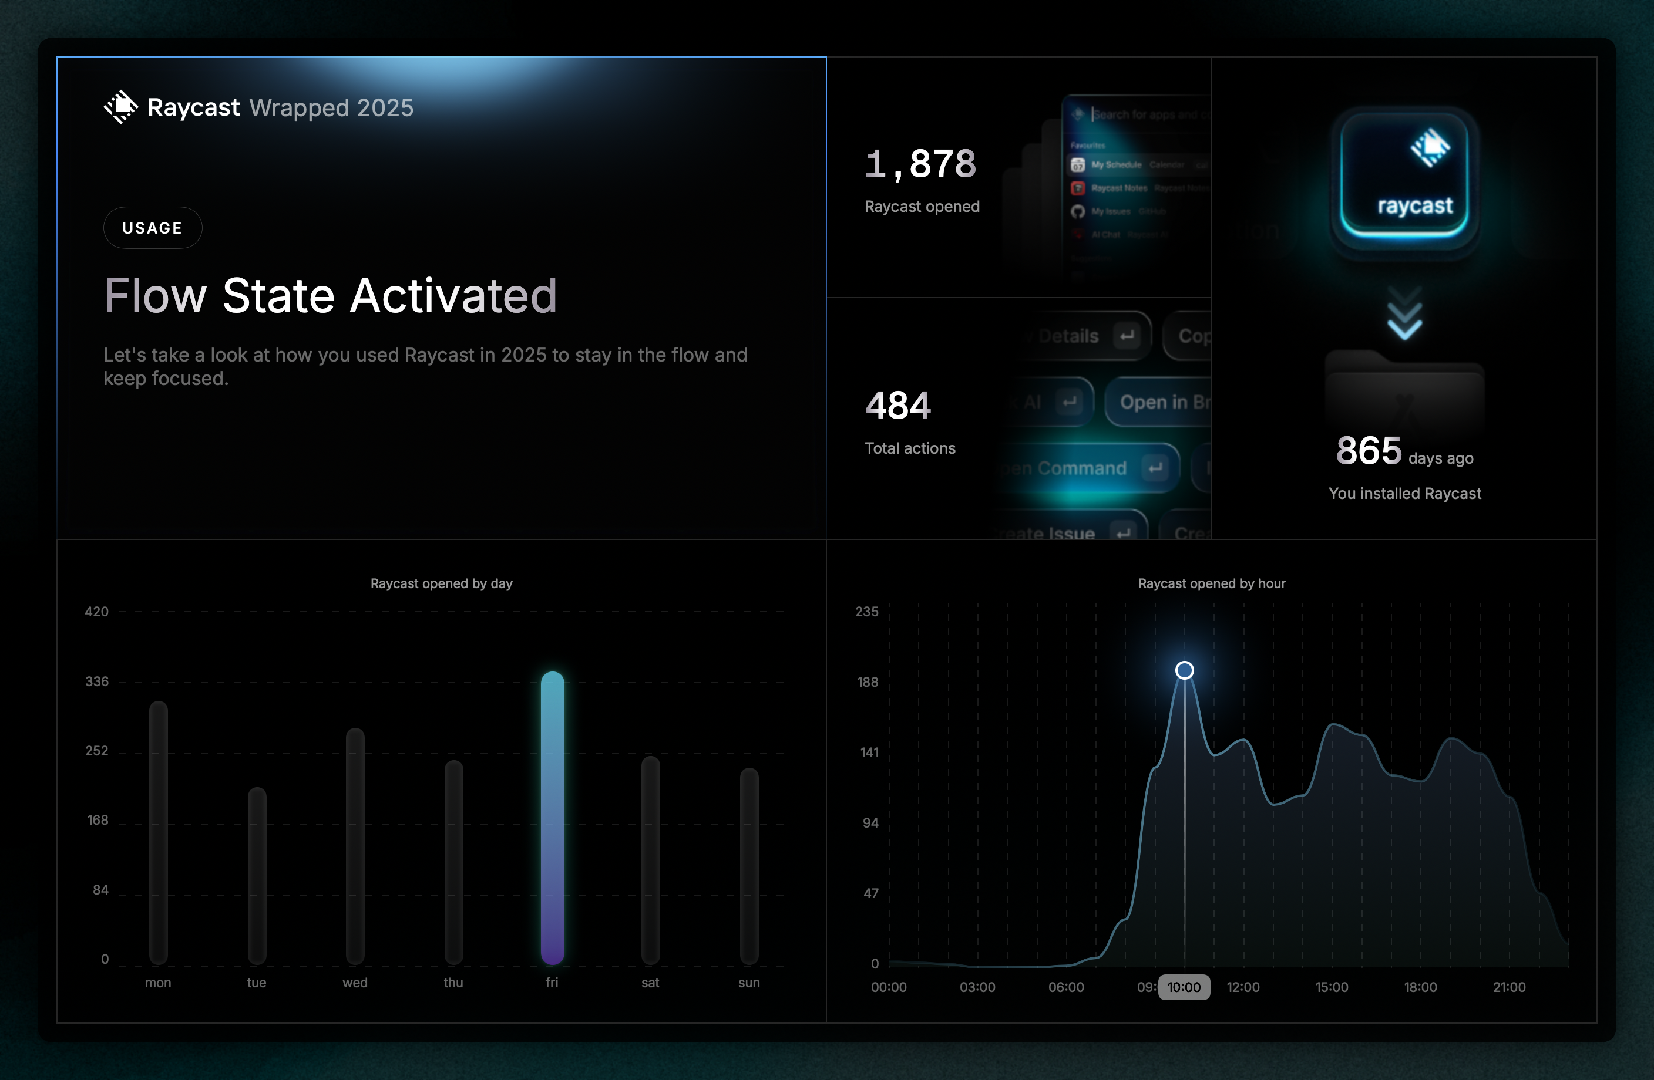
Task: Click the Open Command enter-key icon
Action: (x=1155, y=468)
